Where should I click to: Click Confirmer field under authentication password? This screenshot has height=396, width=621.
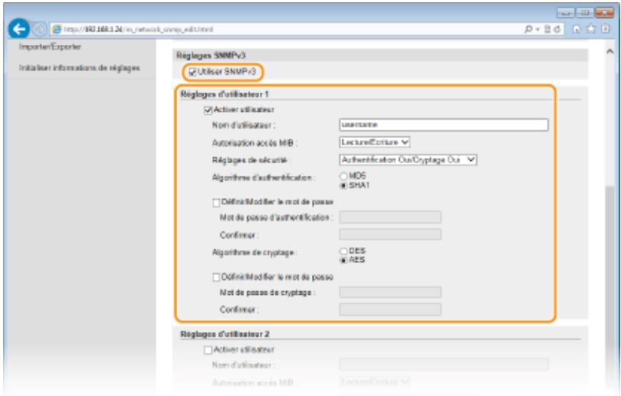390,234
